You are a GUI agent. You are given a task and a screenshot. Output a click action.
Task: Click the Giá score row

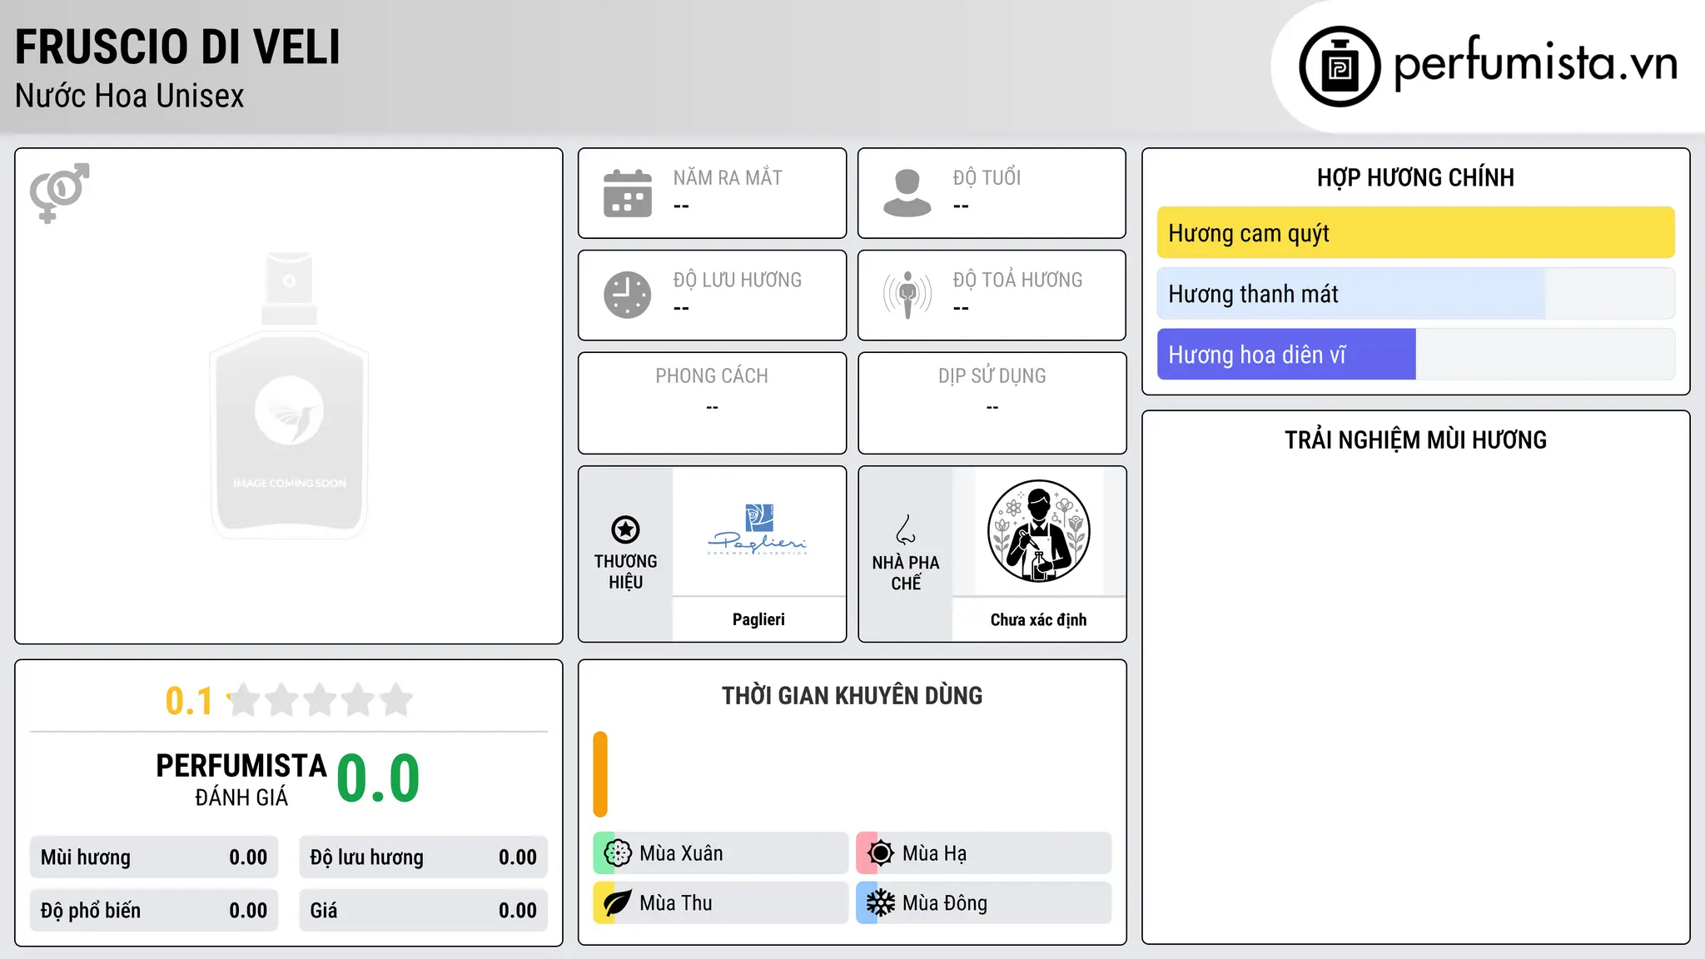point(423,911)
